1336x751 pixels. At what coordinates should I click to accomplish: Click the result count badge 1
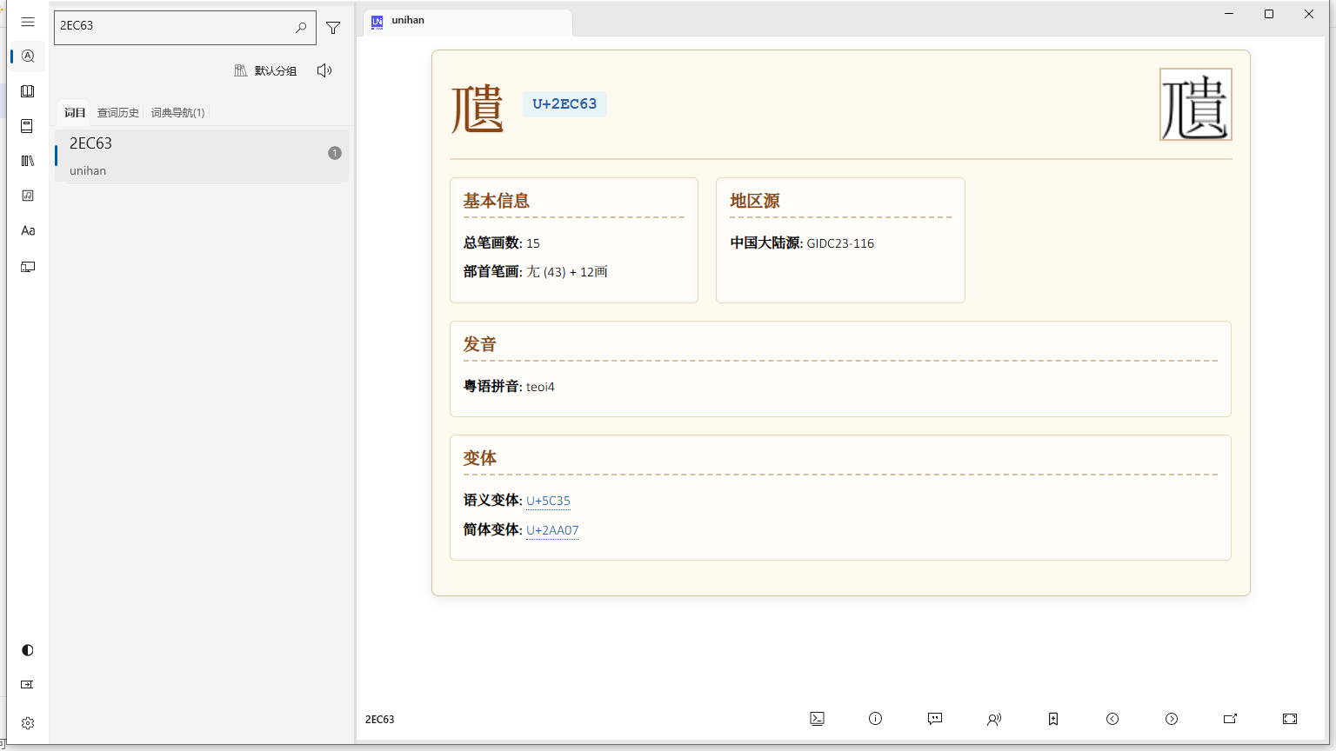coord(335,153)
